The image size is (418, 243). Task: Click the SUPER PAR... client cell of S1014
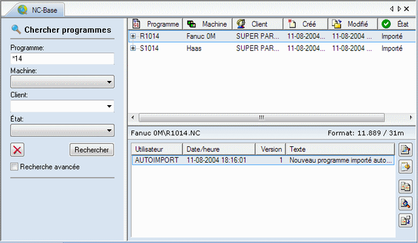coord(257,48)
